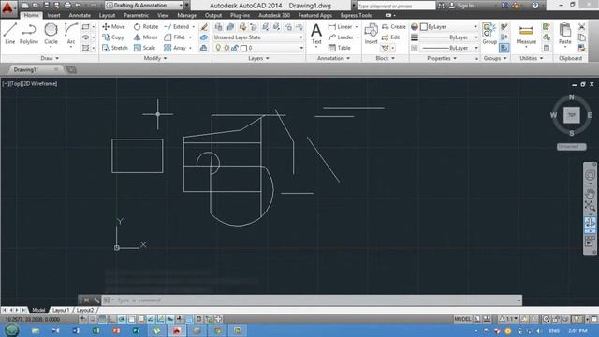Open the Insert ribbon tab
The image size is (599, 337).
(x=53, y=15)
